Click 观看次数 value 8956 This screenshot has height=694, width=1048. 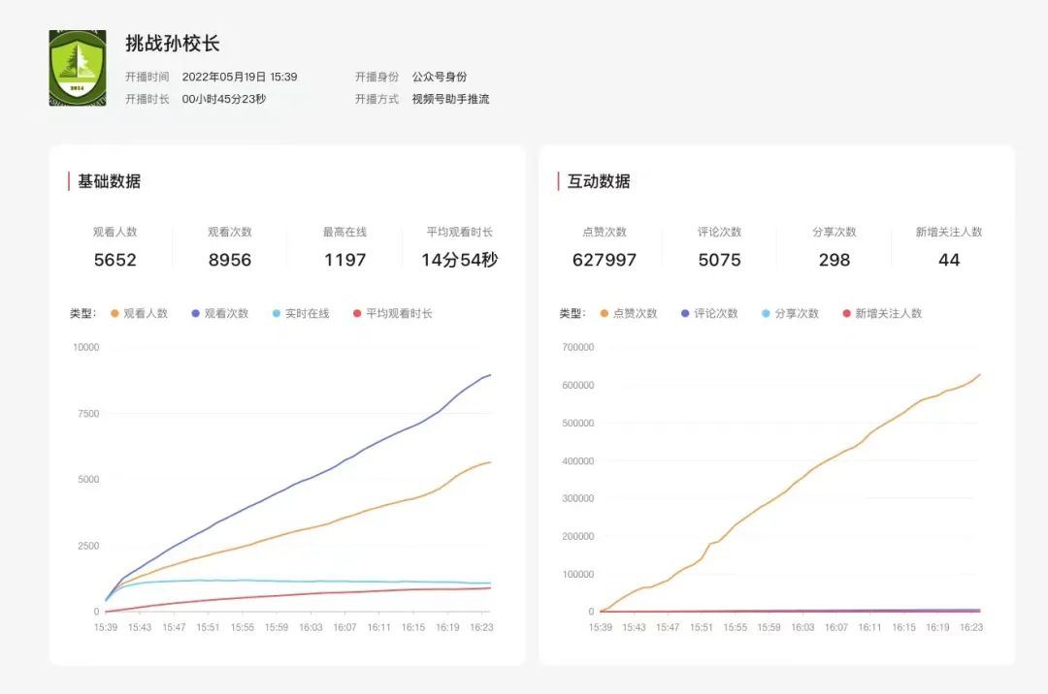coord(230,260)
